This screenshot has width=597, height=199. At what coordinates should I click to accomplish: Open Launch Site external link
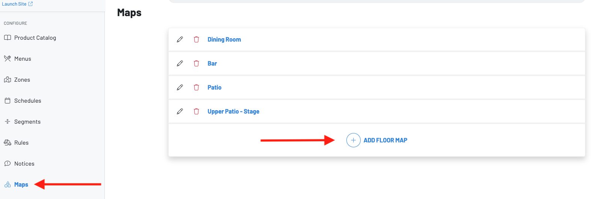tap(17, 4)
